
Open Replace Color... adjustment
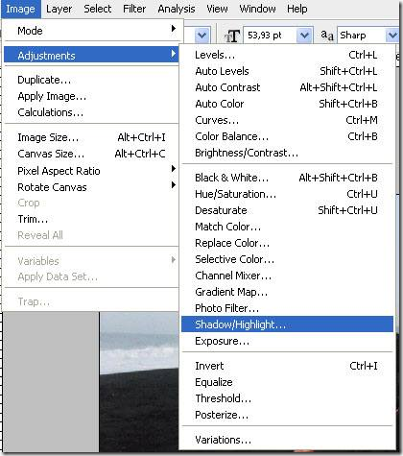tap(287, 243)
